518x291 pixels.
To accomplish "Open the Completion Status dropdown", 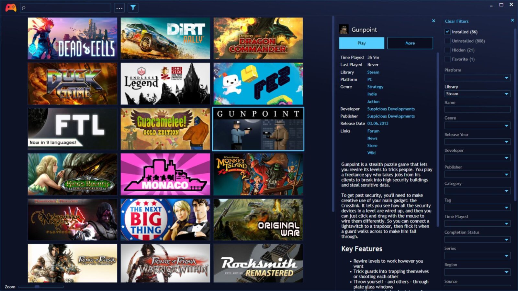I will point(477,239).
